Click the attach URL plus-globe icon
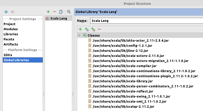This screenshot has height=111, width=203. coord(87,29)
